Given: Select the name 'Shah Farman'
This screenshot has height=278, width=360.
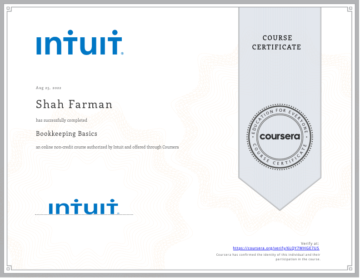Looking at the screenshot, I should 74,104.
